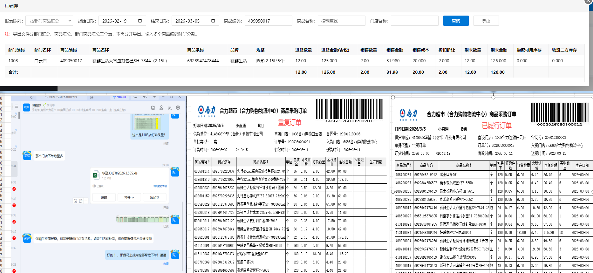Viewport: 593px width, 273px height.
Task: Click the Excel icon of 华塑33订单 file
Action: point(95,175)
